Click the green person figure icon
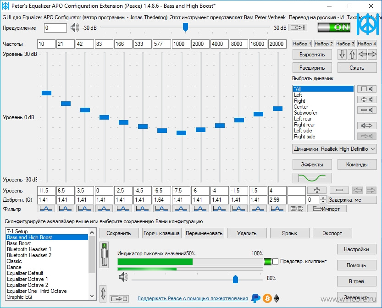Viewport: 382px width, 308px height. coord(104,255)
